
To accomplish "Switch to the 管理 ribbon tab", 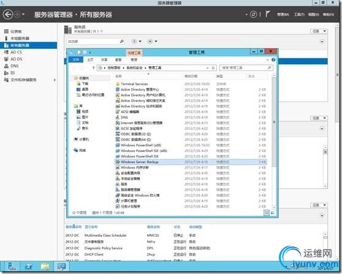I will tap(134, 59).
